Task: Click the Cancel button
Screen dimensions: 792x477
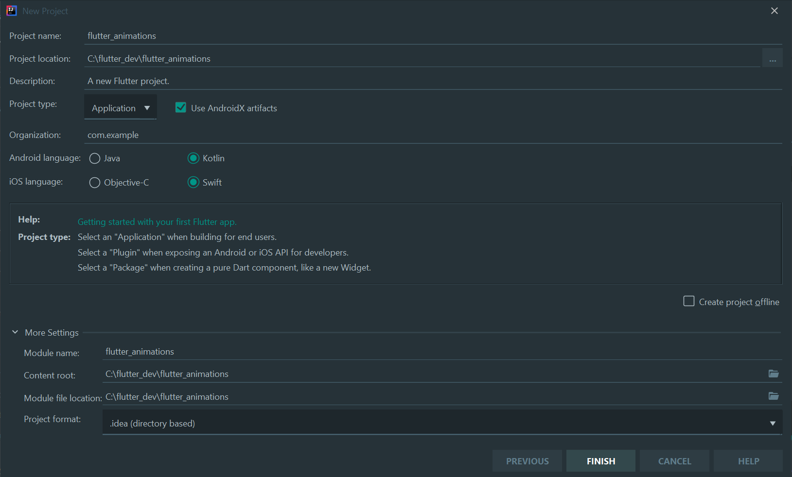Action: tap(674, 461)
